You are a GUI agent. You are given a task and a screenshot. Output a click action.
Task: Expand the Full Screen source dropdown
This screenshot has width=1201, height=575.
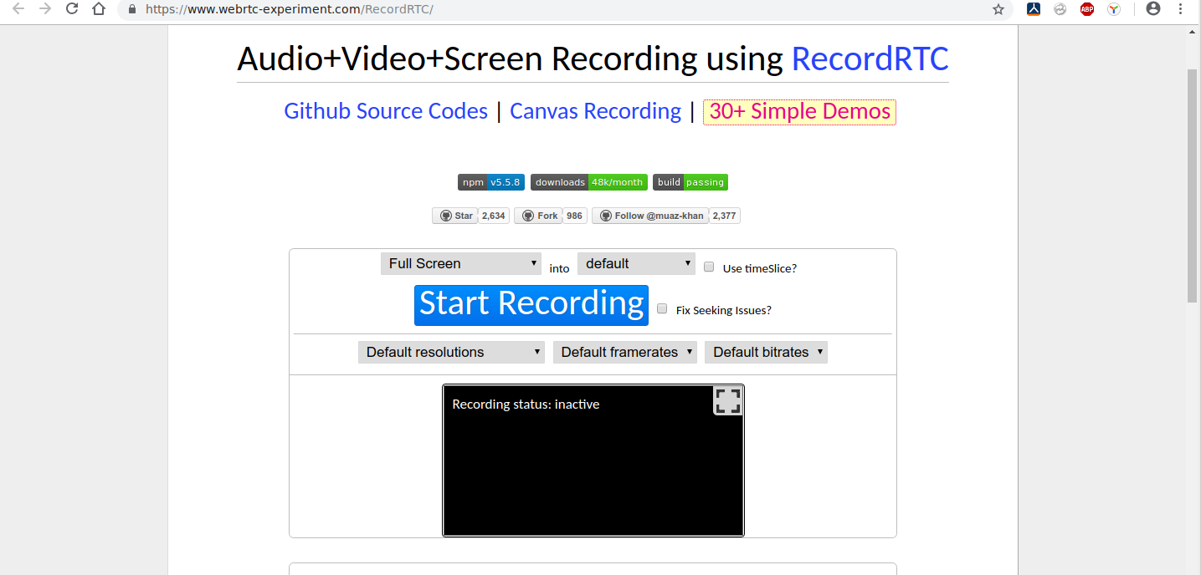click(461, 263)
